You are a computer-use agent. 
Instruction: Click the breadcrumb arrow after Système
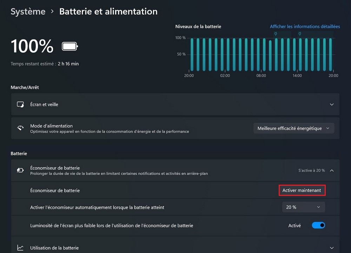pyautogui.click(x=52, y=11)
